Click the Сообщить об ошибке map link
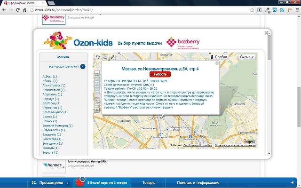This screenshot has width=301, height=188. 198,145
